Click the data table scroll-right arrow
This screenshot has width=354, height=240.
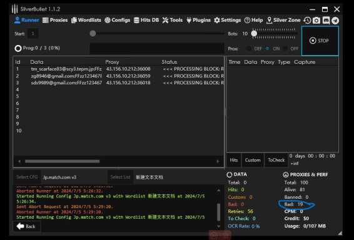[218, 161]
